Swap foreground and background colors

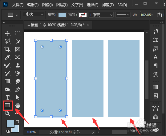[18, 121]
